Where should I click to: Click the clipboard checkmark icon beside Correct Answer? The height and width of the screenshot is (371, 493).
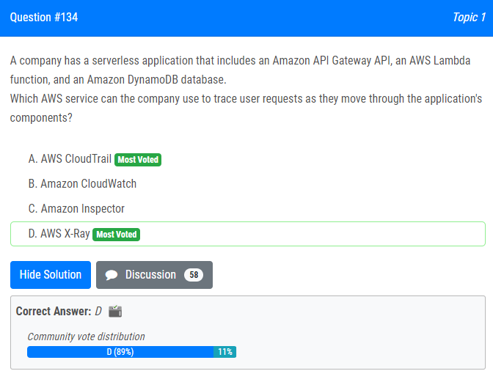(x=115, y=312)
